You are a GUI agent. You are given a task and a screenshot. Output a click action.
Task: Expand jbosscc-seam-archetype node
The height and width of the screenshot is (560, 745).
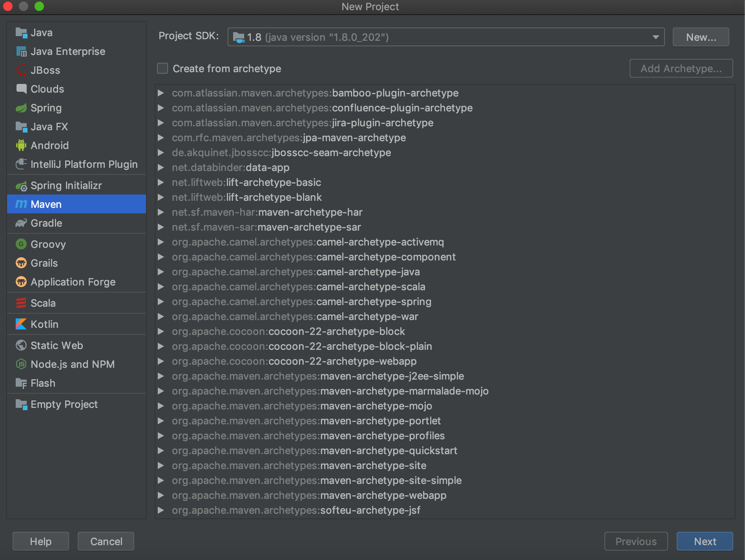click(x=161, y=153)
